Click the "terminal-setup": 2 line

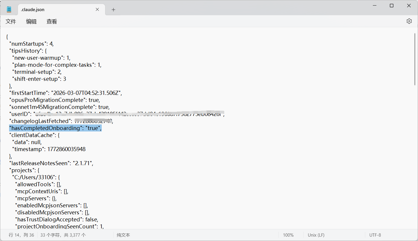coord(37,72)
